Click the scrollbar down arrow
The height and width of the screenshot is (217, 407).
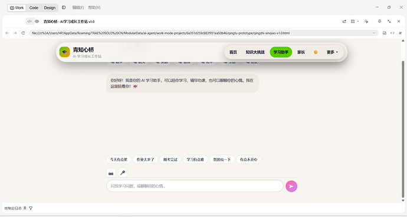coord(403,201)
